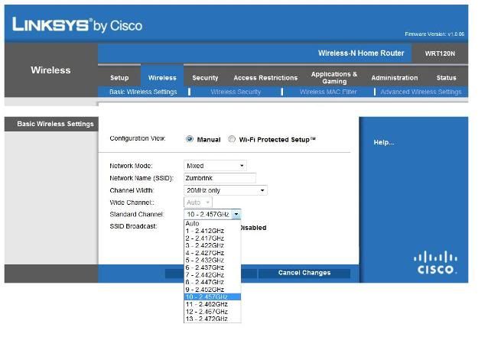Open the Network Mode dropdown
Screen dimensions: 488x337
(x=215, y=166)
